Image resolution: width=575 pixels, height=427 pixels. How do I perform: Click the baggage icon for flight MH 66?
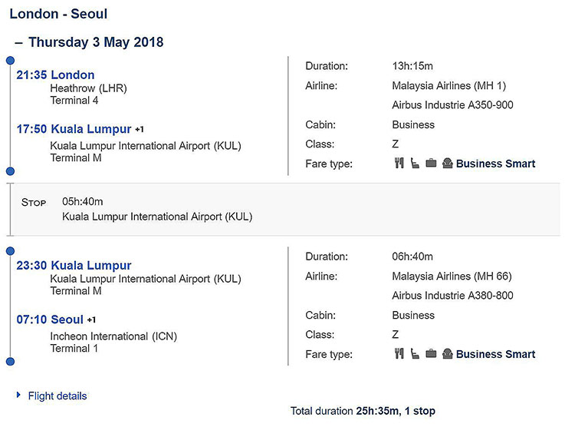[x=431, y=354]
